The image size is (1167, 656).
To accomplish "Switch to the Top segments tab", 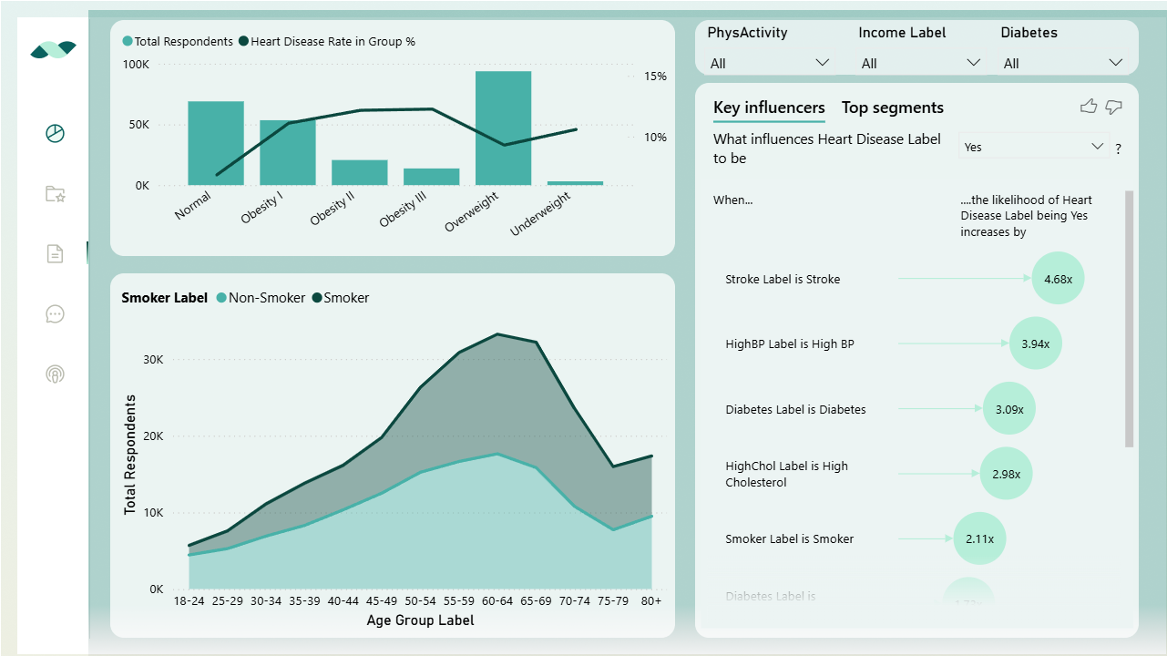I will click(893, 108).
